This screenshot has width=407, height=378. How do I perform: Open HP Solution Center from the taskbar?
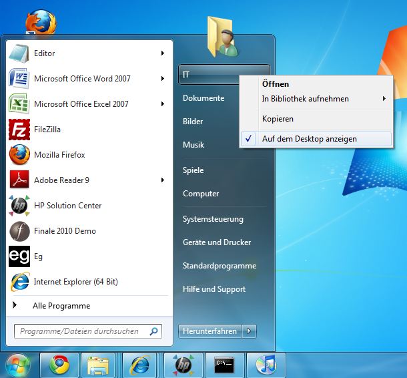tap(183, 365)
